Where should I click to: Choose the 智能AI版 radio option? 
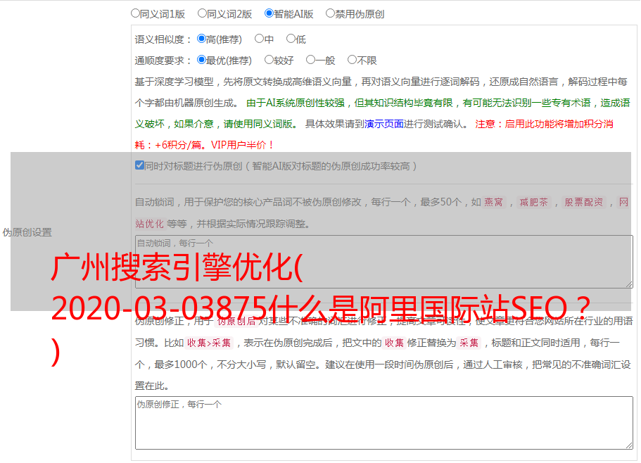(269, 13)
